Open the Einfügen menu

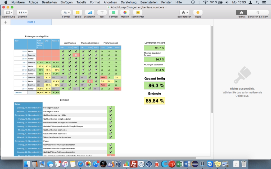pyautogui.click(x=66, y=2)
